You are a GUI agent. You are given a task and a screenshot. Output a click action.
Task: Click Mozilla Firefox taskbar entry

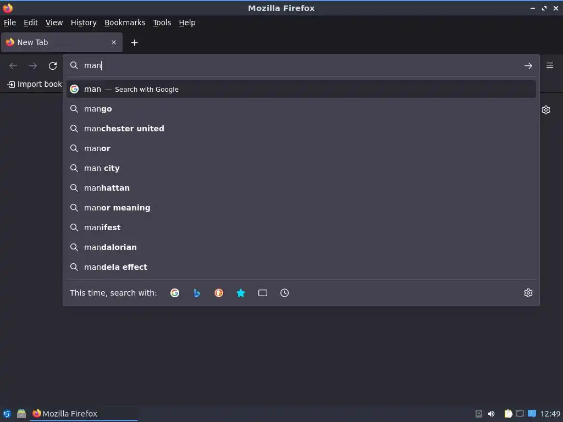(84, 414)
